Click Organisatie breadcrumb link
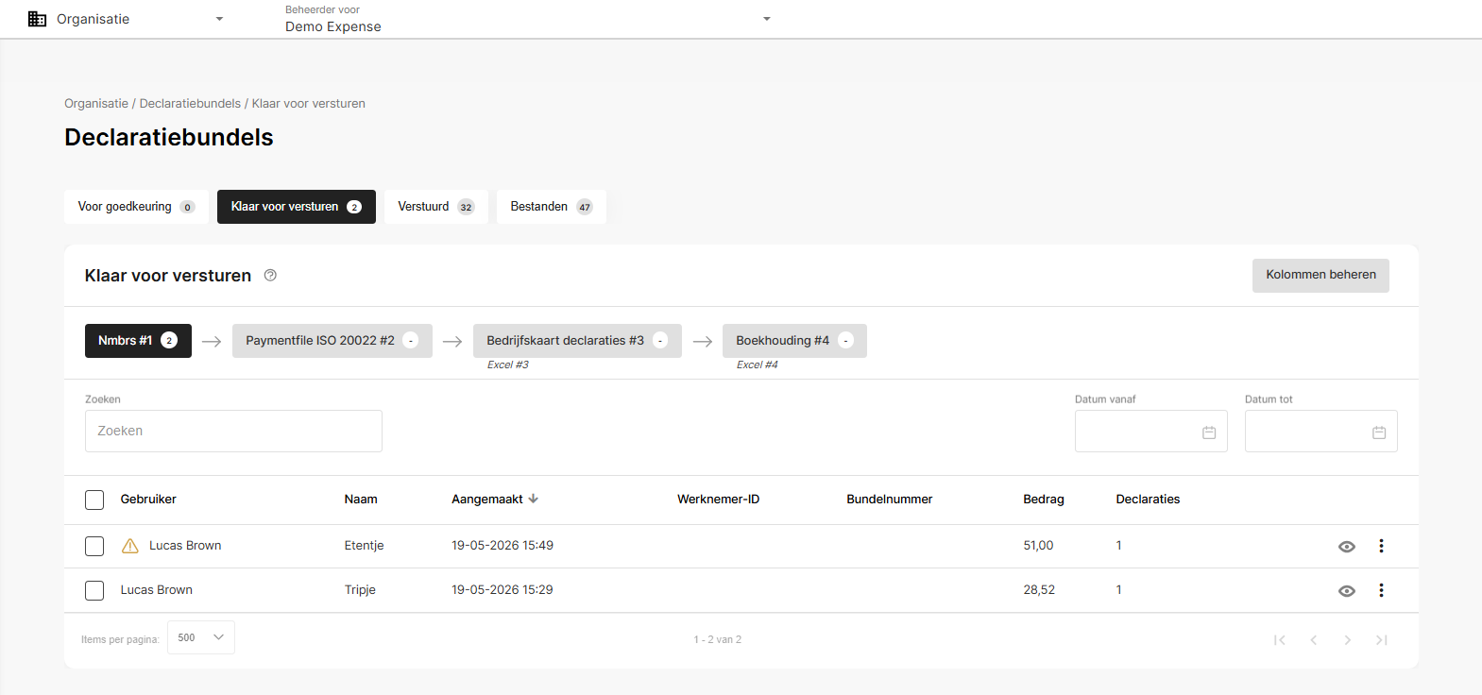 pos(96,104)
